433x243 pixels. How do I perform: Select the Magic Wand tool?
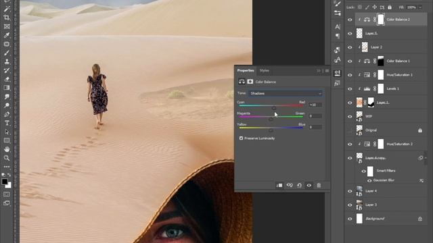(7, 9)
